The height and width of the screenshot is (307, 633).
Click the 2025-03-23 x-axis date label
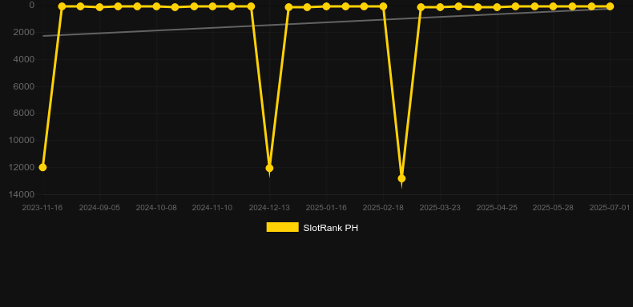tap(440, 208)
